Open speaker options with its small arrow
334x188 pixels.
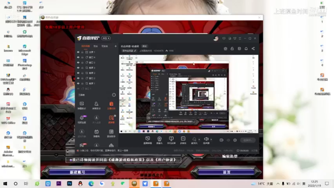[211, 140]
